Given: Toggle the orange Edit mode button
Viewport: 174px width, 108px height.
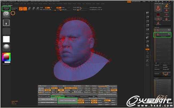Looking at the screenshot, I should [x=21, y=9].
